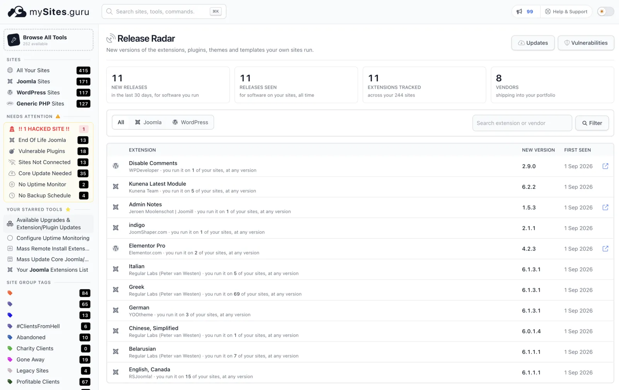Click Joomla icon beside Kunena Latest Module
This screenshot has height=390, width=619.
pos(116,186)
